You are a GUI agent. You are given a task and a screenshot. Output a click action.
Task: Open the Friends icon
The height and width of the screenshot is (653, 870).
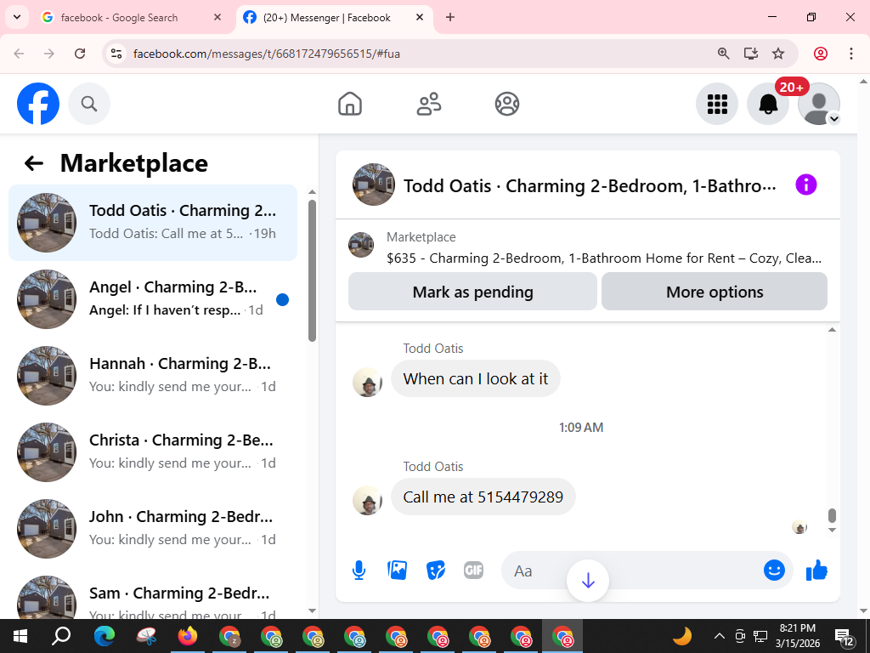[x=429, y=104]
